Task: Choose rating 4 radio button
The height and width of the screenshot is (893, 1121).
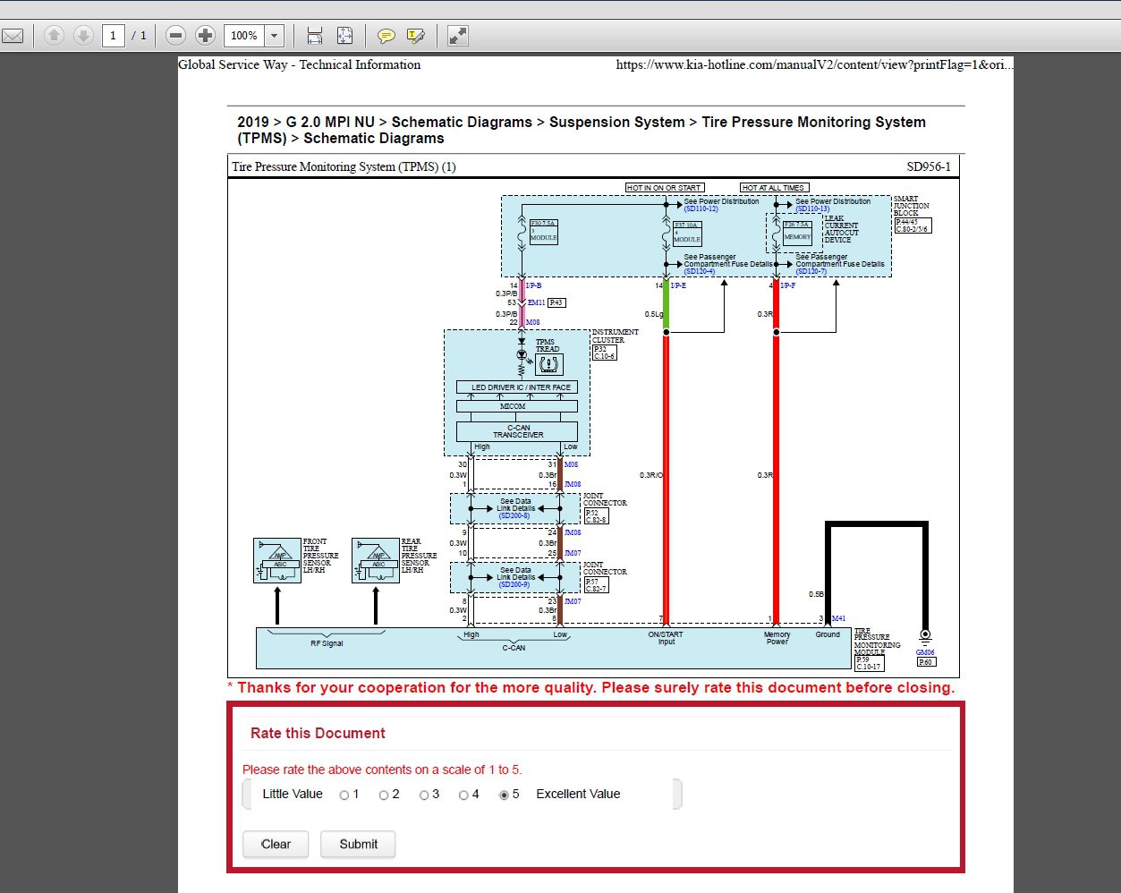Action: pyautogui.click(x=463, y=795)
